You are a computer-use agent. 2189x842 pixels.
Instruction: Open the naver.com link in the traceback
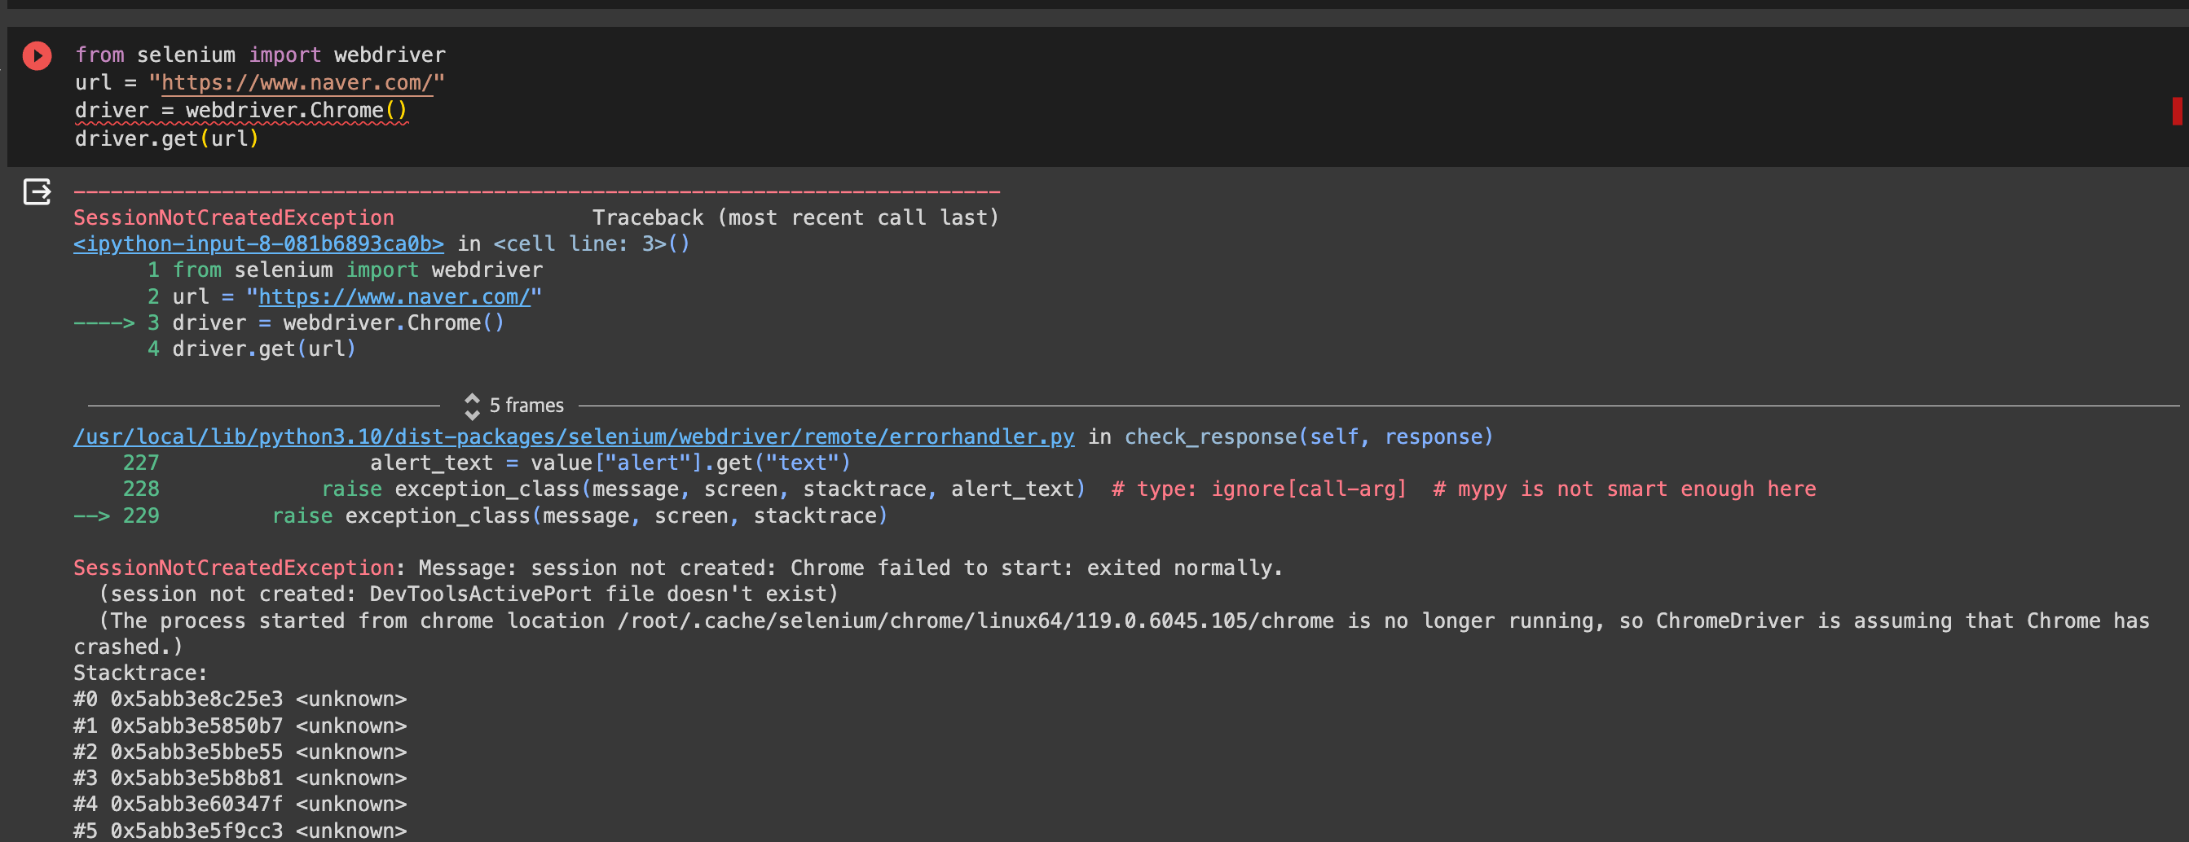(394, 296)
